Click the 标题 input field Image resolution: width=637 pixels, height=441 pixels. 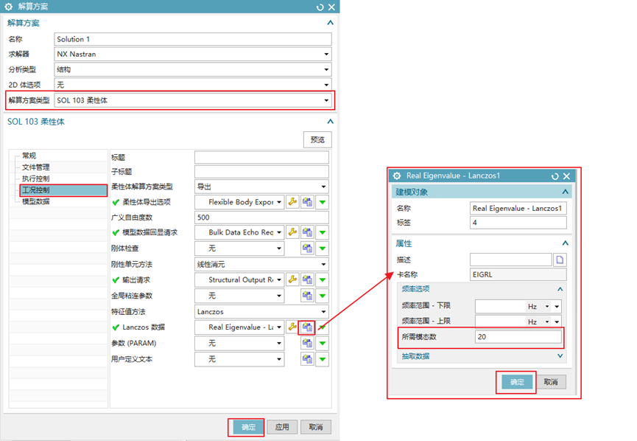coord(261,157)
